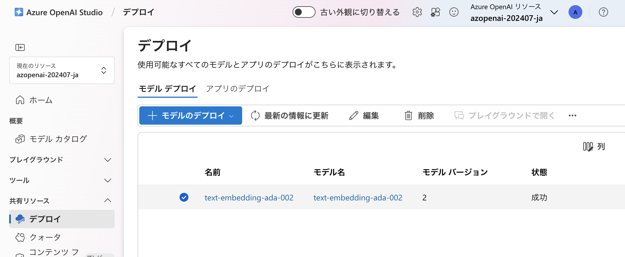The height and width of the screenshot is (257, 625).
Task: Open the text-embedding-ada-002 deployment name link
Action: click(x=249, y=198)
